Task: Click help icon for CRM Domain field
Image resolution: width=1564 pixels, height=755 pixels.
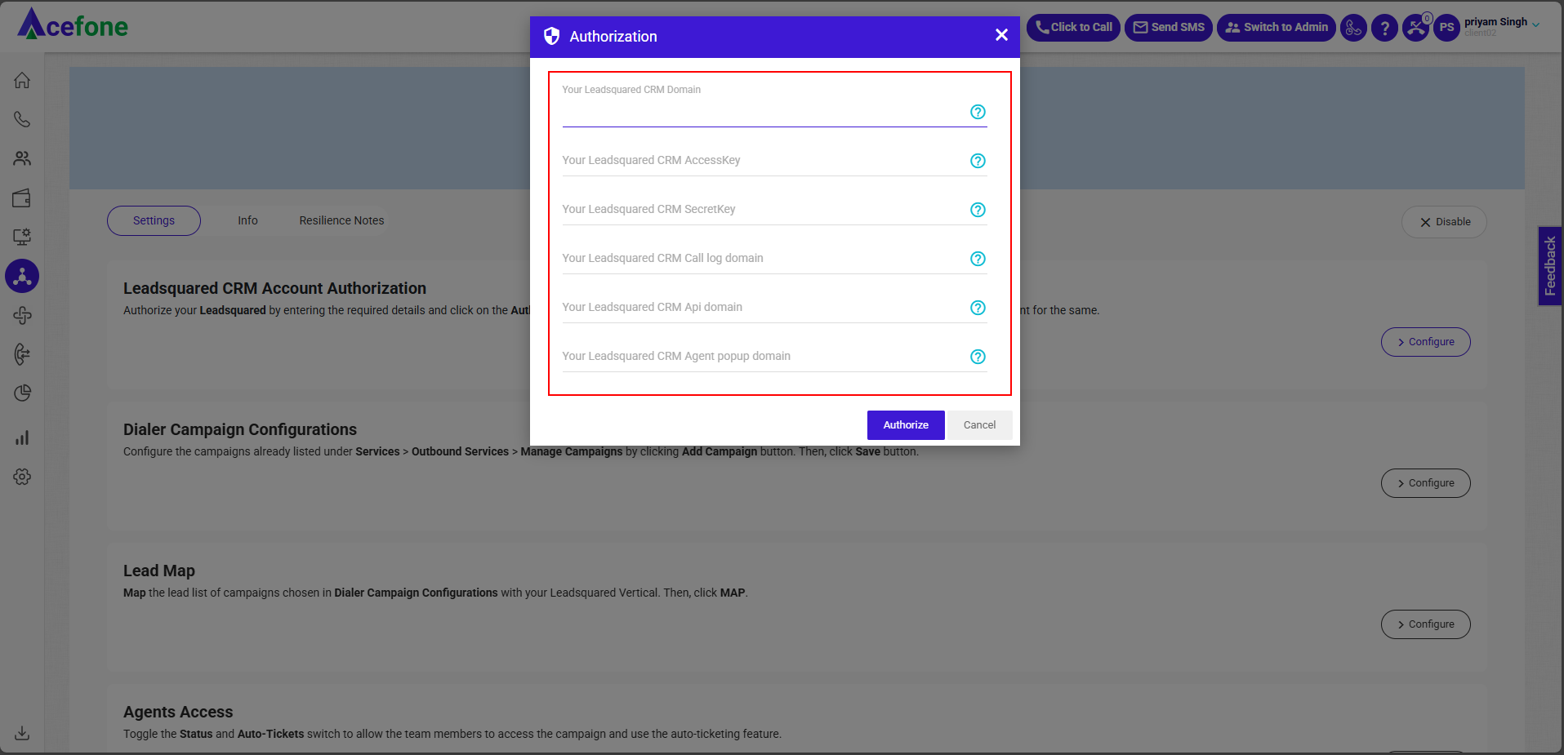Action: (x=978, y=112)
